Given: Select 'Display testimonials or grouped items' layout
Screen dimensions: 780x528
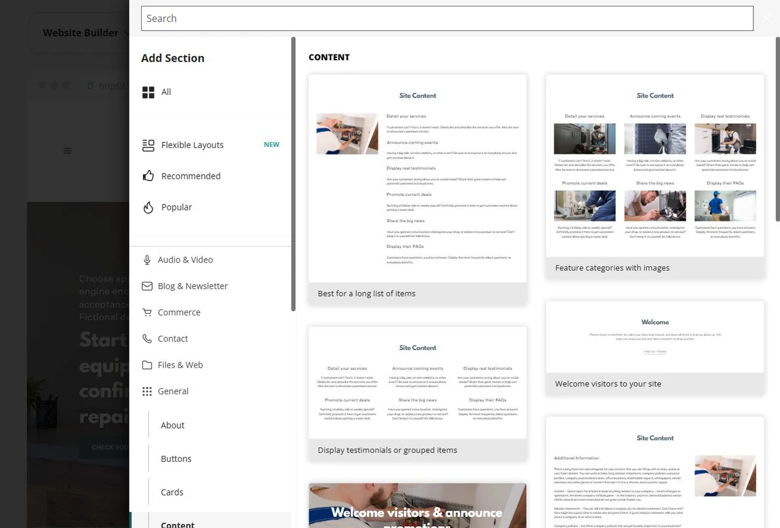Looking at the screenshot, I should click(x=417, y=394).
